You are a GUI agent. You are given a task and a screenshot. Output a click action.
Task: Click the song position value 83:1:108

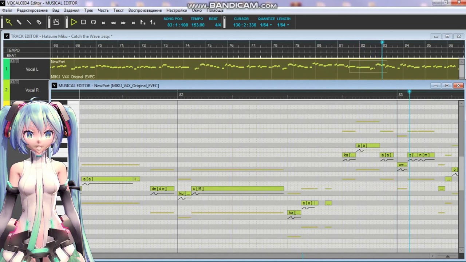pos(178,25)
